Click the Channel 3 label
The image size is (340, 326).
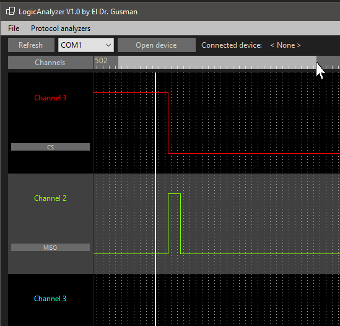point(50,299)
